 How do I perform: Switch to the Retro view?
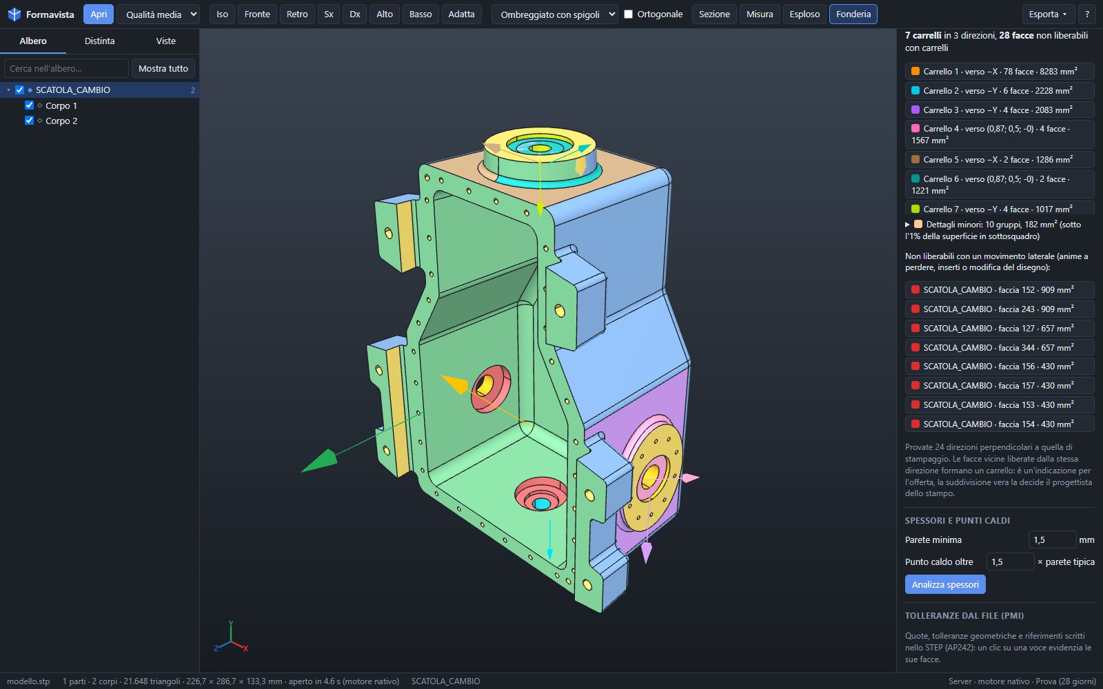(x=297, y=14)
